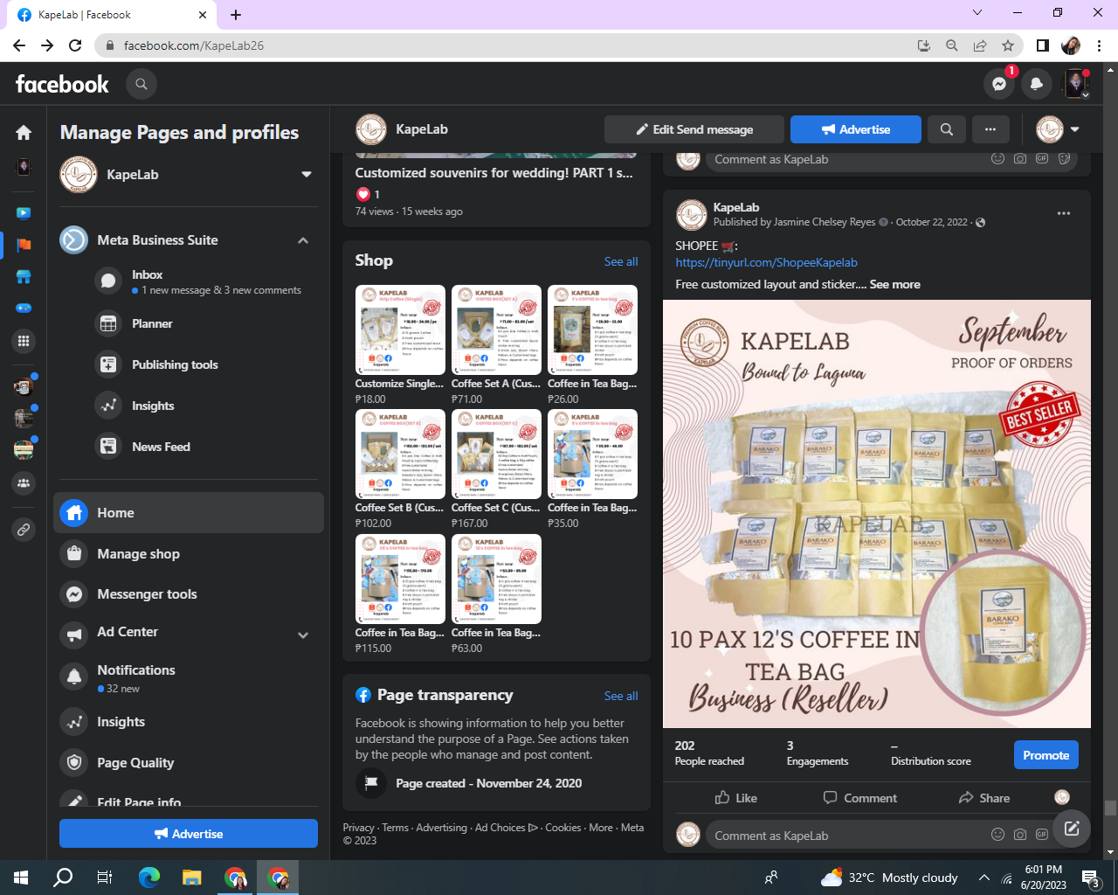This screenshot has width=1118, height=895.
Task: Expand the post text with See more
Action: (x=894, y=284)
